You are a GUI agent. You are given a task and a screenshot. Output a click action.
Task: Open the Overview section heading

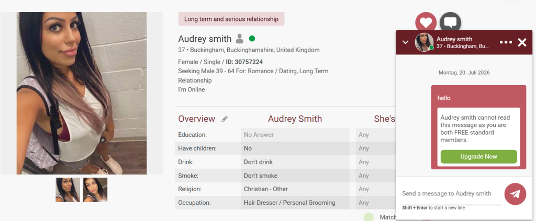(197, 119)
